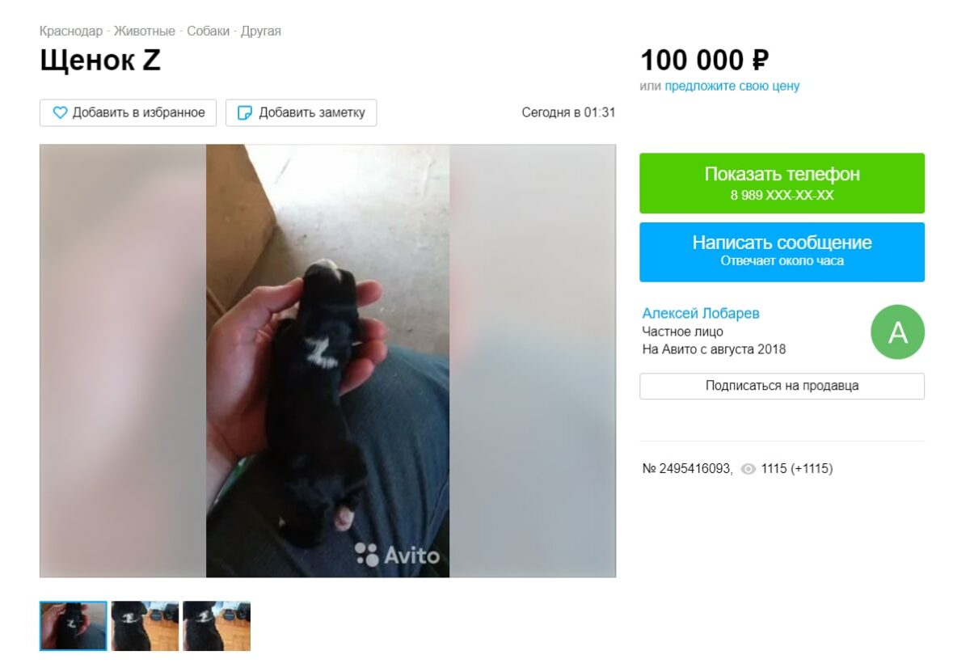Click the Добавить заметку button
The height and width of the screenshot is (672, 970).
click(x=301, y=113)
